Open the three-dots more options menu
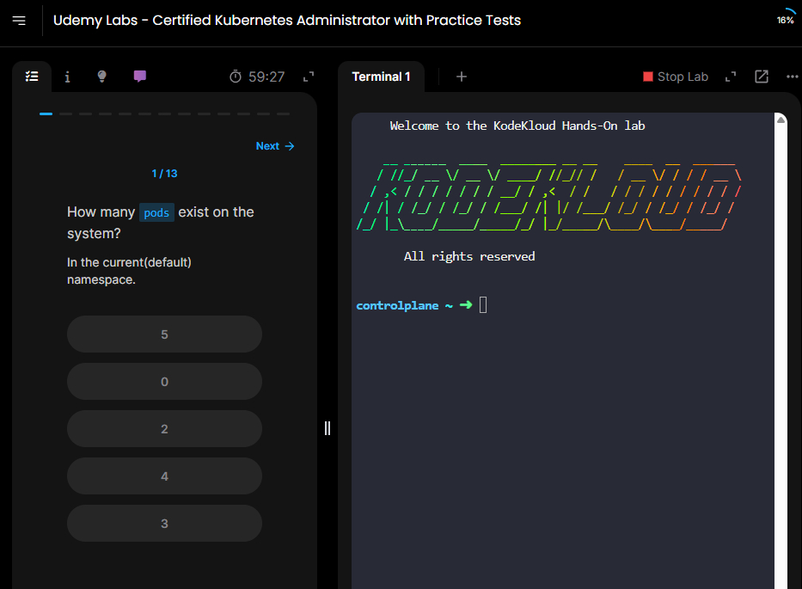The height and width of the screenshot is (589, 802). [x=793, y=77]
